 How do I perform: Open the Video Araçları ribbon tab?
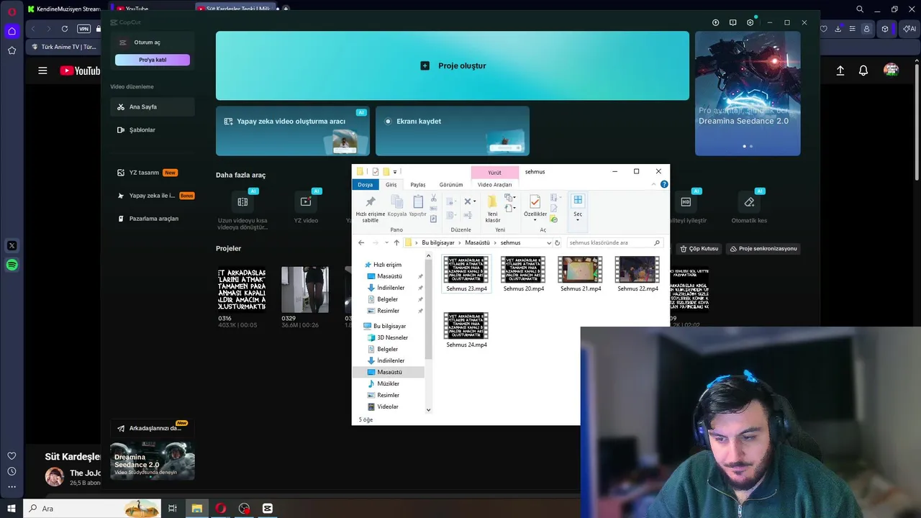click(x=495, y=184)
